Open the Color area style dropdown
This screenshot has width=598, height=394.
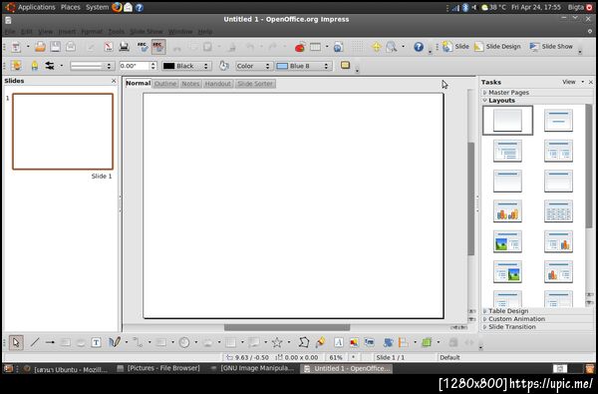[253, 66]
